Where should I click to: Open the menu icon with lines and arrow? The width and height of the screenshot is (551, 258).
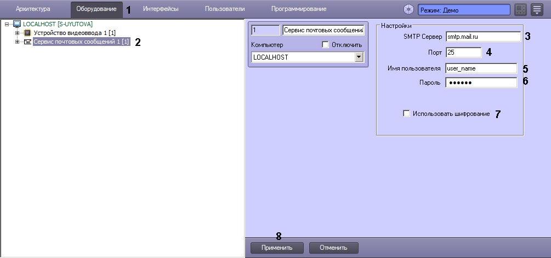(x=537, y=10)
